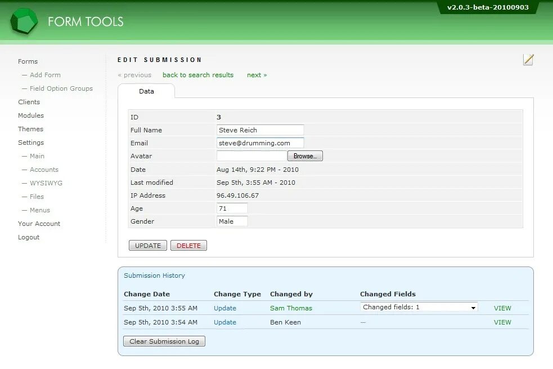Screen dimensions: 553x369
Task: Click Sep 5th, 2010 3:54 AM date cell
Action: [160, 322]
